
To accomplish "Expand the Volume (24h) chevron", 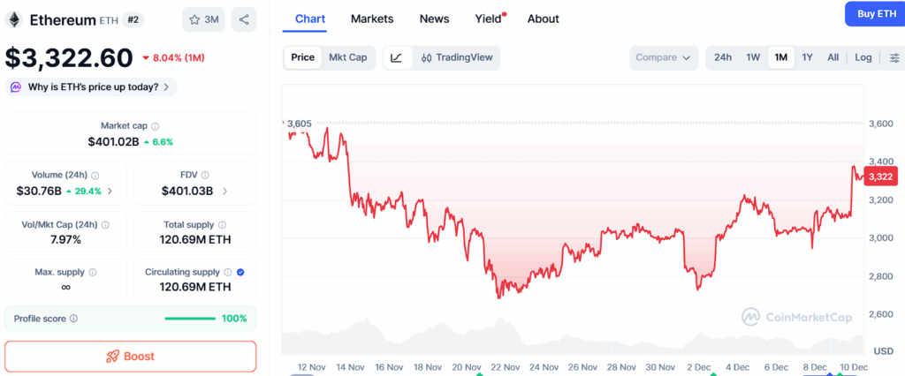I will point(110,191).
